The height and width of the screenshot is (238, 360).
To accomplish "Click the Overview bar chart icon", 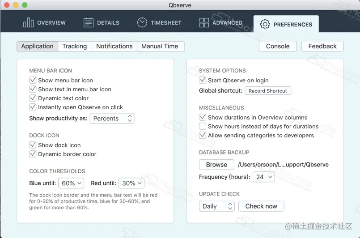I will tap(28, 22).
